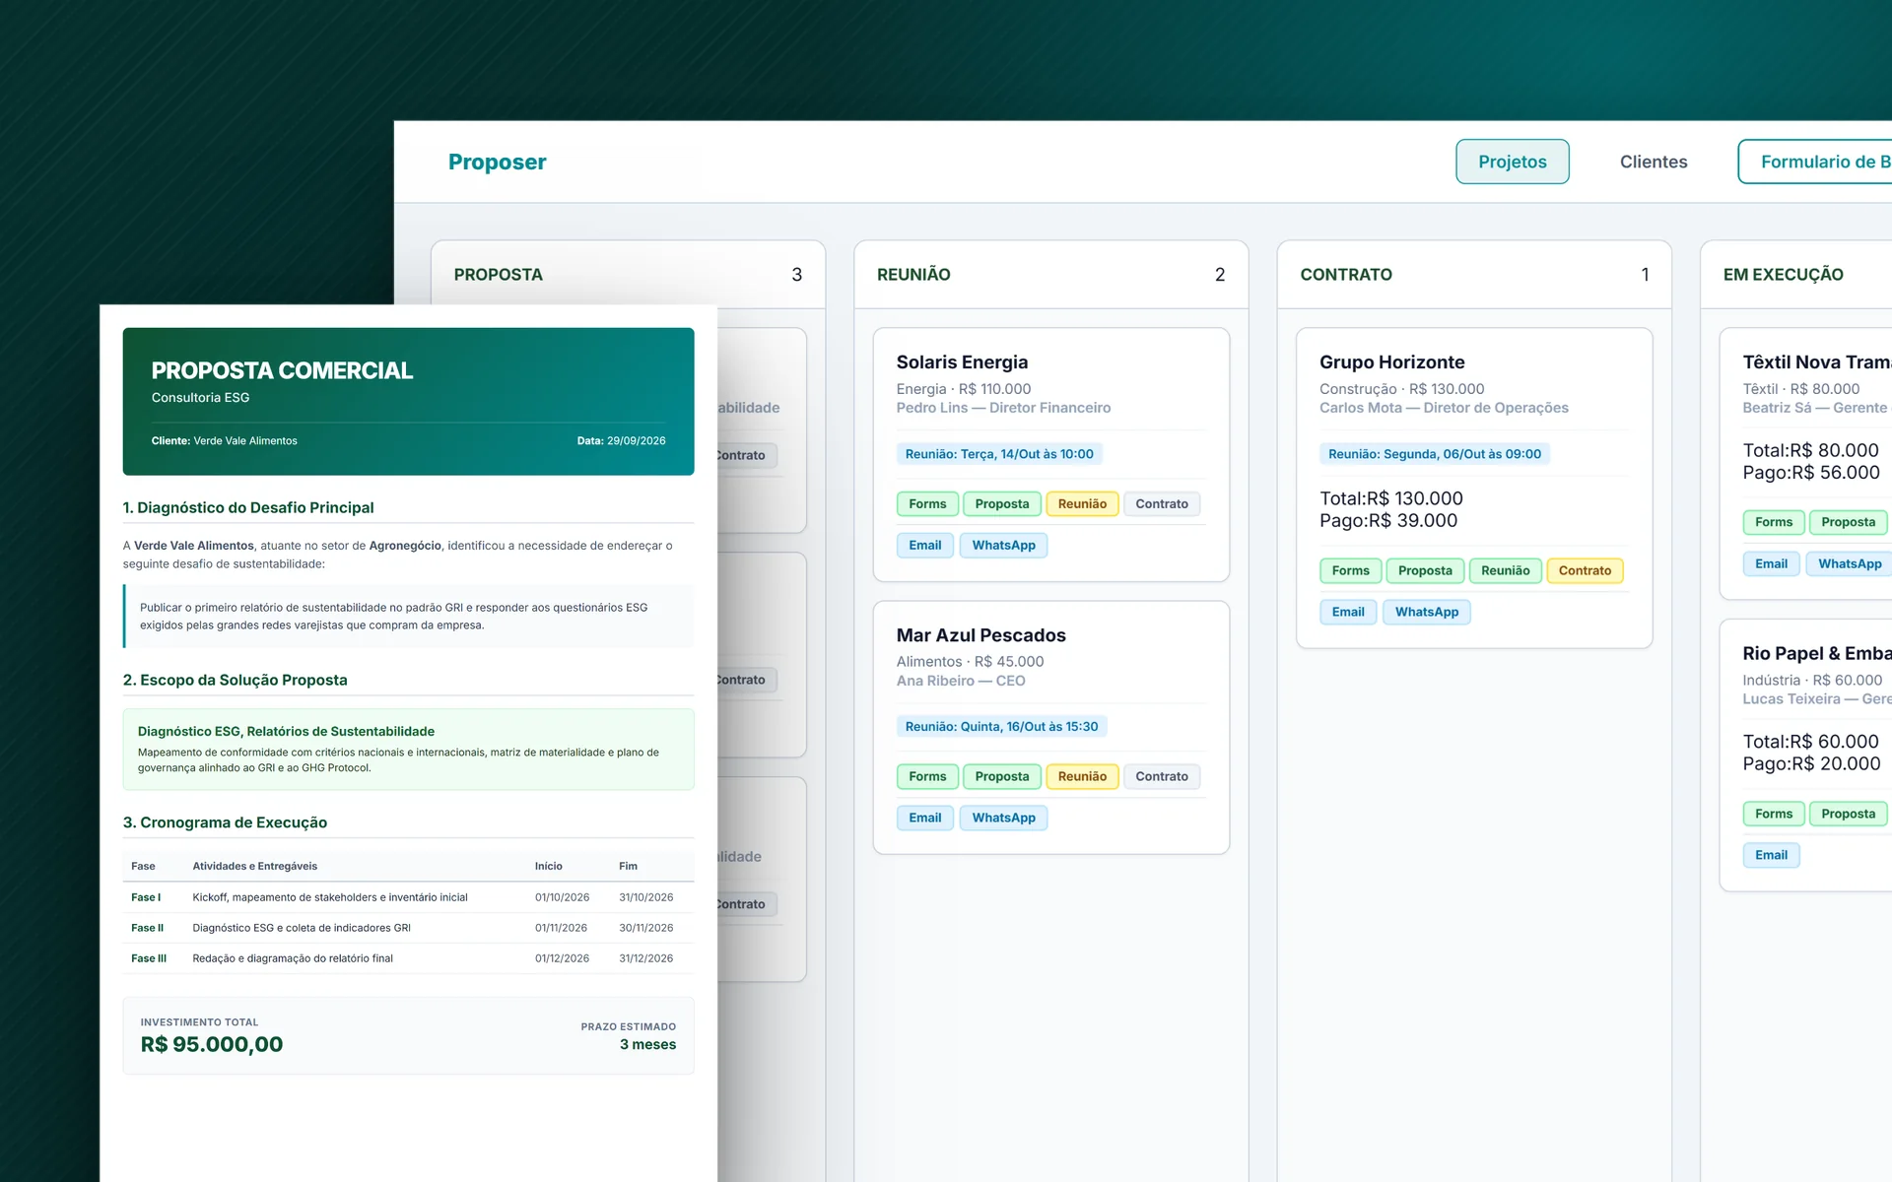Click 'R$ 95.000,00' in the proposal document
The image size is (1892, 1182).
[x=212, y=1044]
